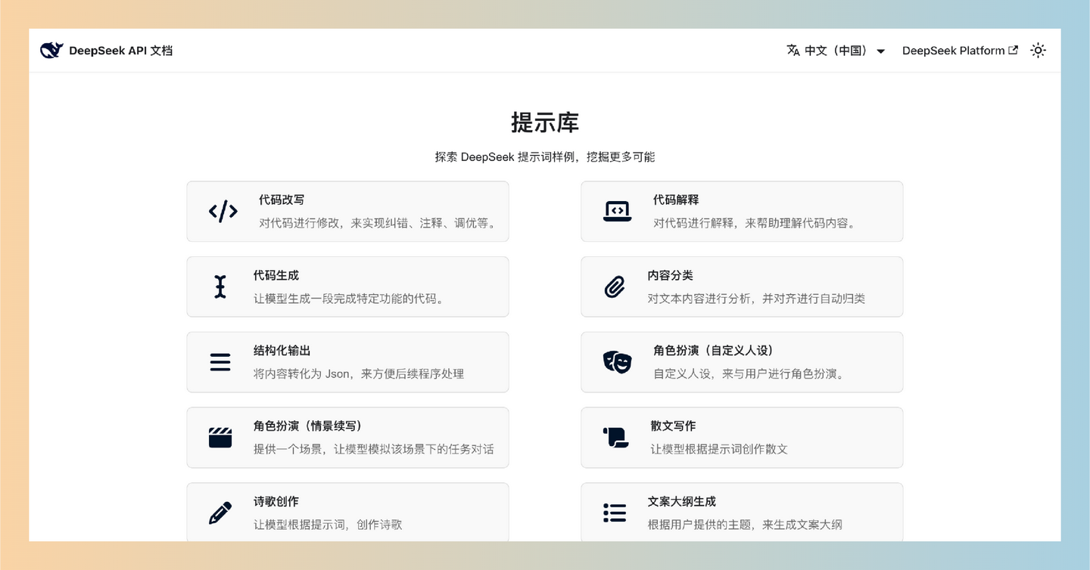This screenshot has height=570, width=1090.
Task: Click description 让模型根据提示词，创作诗歌
Action: pyautogui.click(x=328, y=525)
